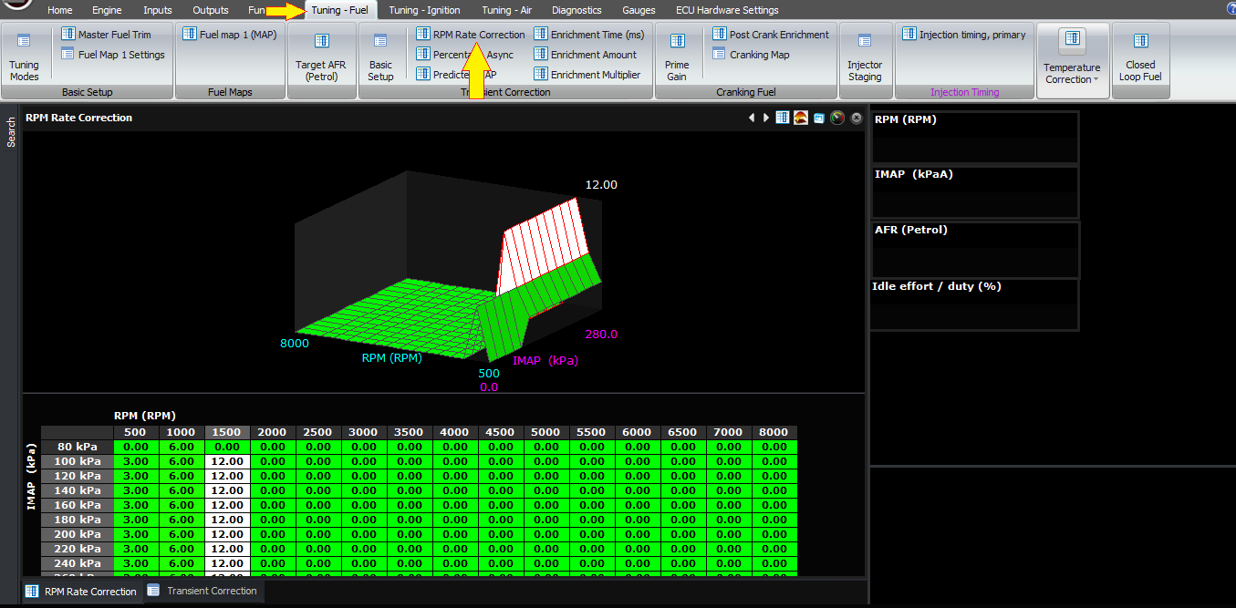This screenshot has width=1236, height=608.
Task: Switch to the Engine ribbon tab
Action: [x=108, y=10]
